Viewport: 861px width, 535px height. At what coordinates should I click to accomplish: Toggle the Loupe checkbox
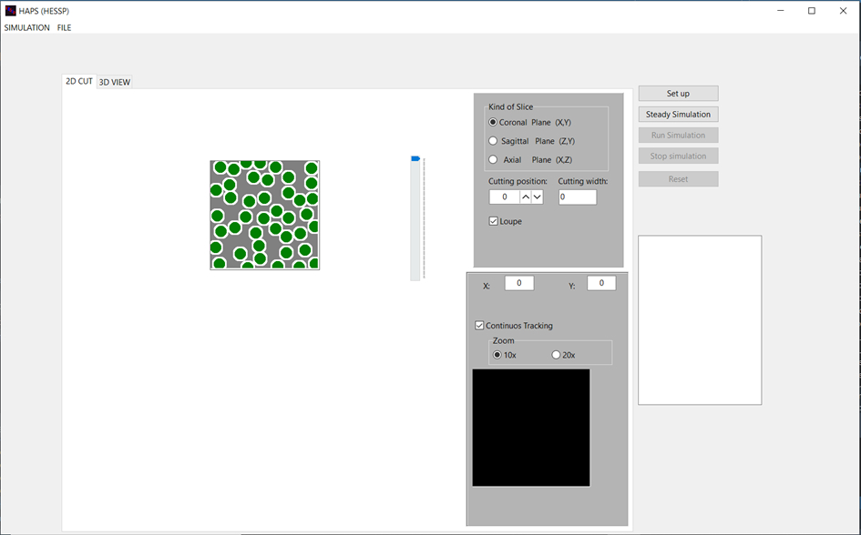coord(494,221)
